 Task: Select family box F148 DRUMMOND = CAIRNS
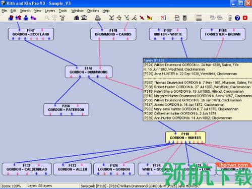[113, 34]
